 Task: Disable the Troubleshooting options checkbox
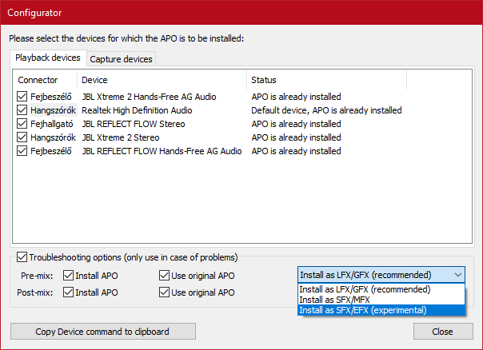(22, 257)
